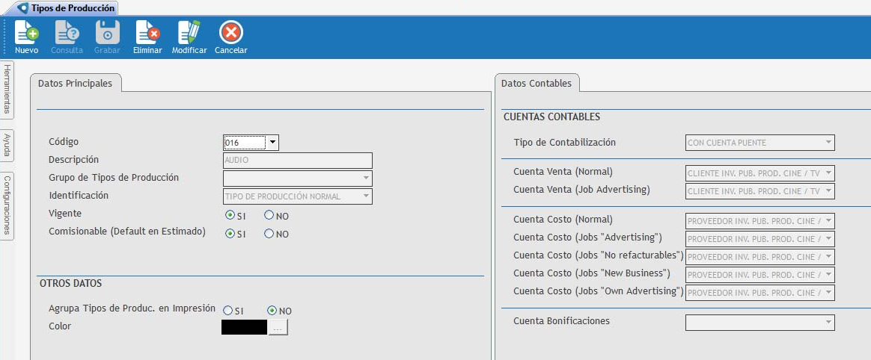Open the Herramientas side panel
The height and width of the screenshot is (360, 871).
[x=7, y=90]
